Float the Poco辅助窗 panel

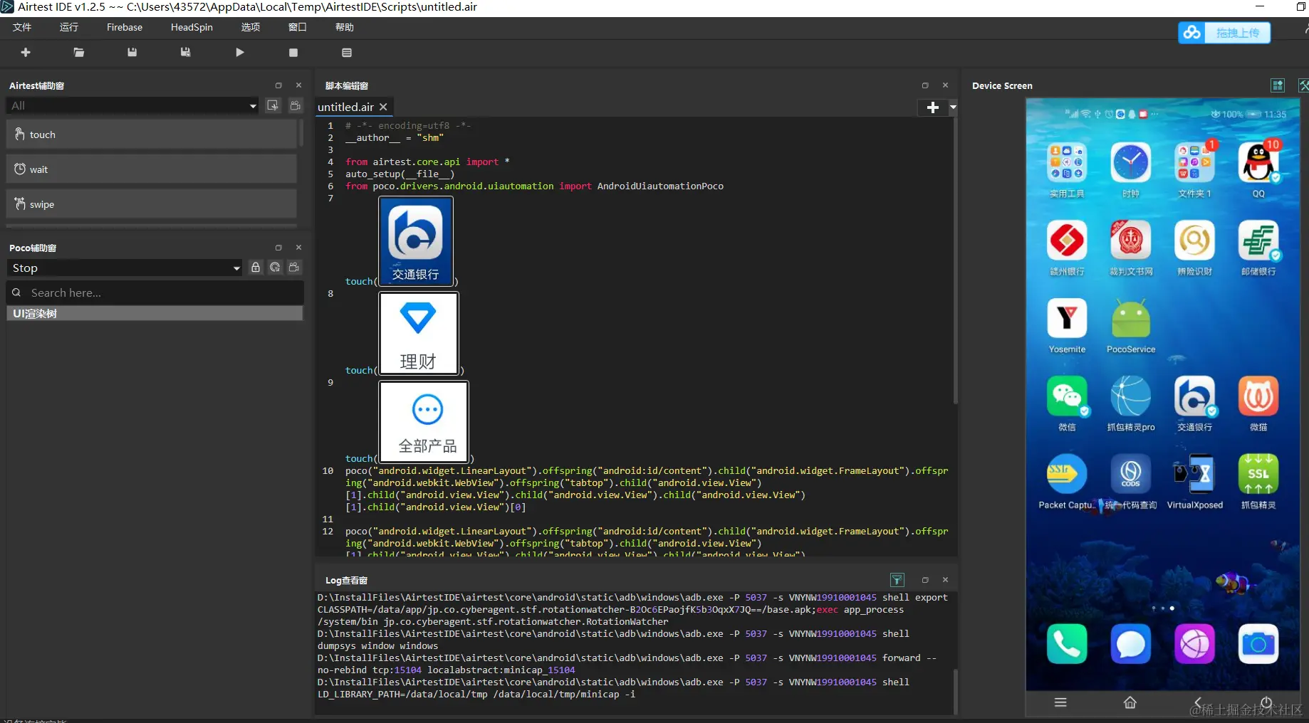click(x=278, y=248)
